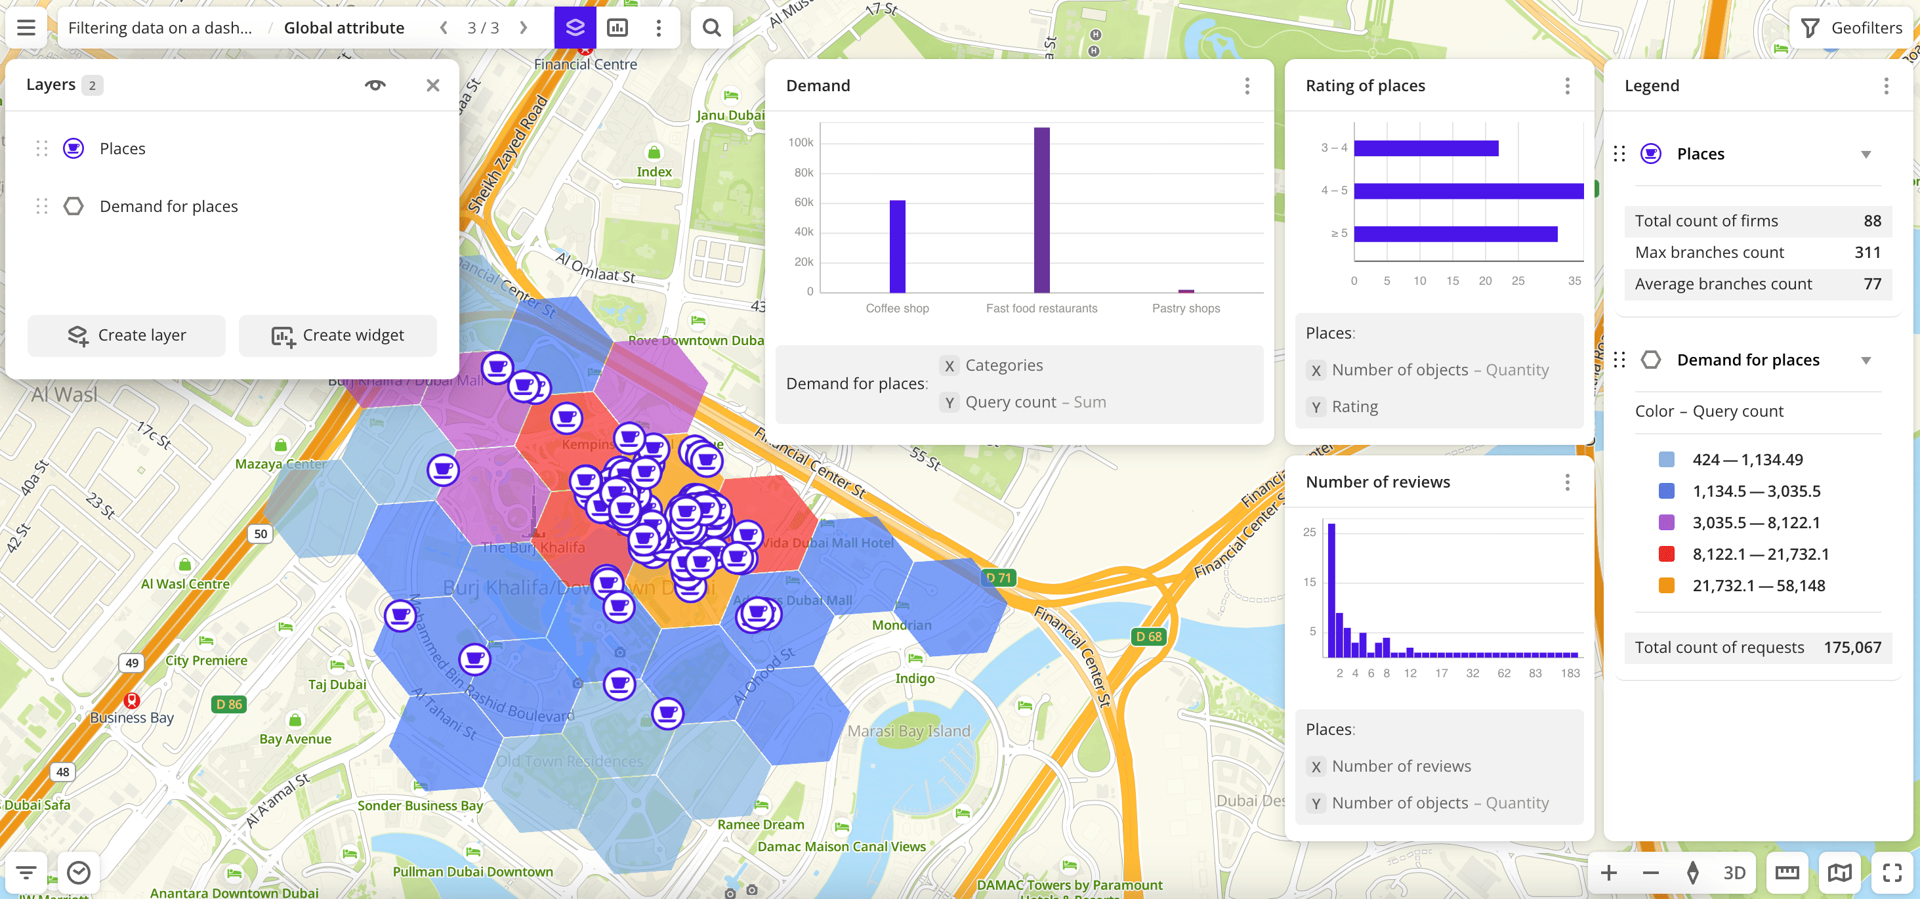The height and width of the screenshot is (899, 1920).
Task: Open the Geofilters panel
Action: (x=1850, y=28)
